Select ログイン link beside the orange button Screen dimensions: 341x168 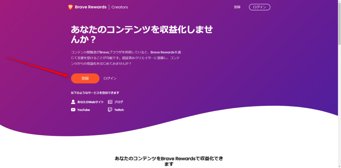coord(110,79)
